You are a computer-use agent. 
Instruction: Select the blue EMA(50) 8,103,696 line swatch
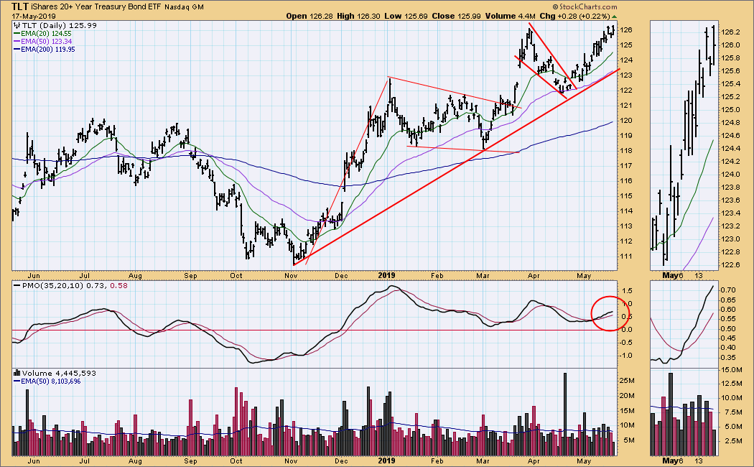pos(17,382)
